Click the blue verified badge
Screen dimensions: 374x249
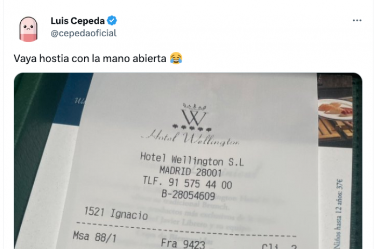[x=112, y=21]
